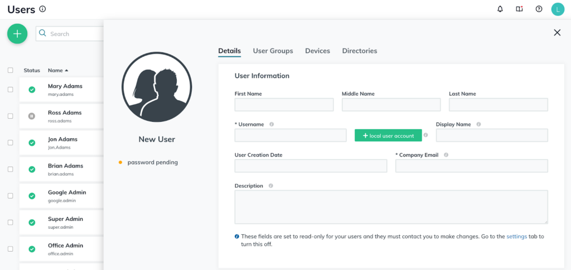Click into the First Name field
This screenshot has height=270, width=571.
pyautogui.click(x=284, y=105)
